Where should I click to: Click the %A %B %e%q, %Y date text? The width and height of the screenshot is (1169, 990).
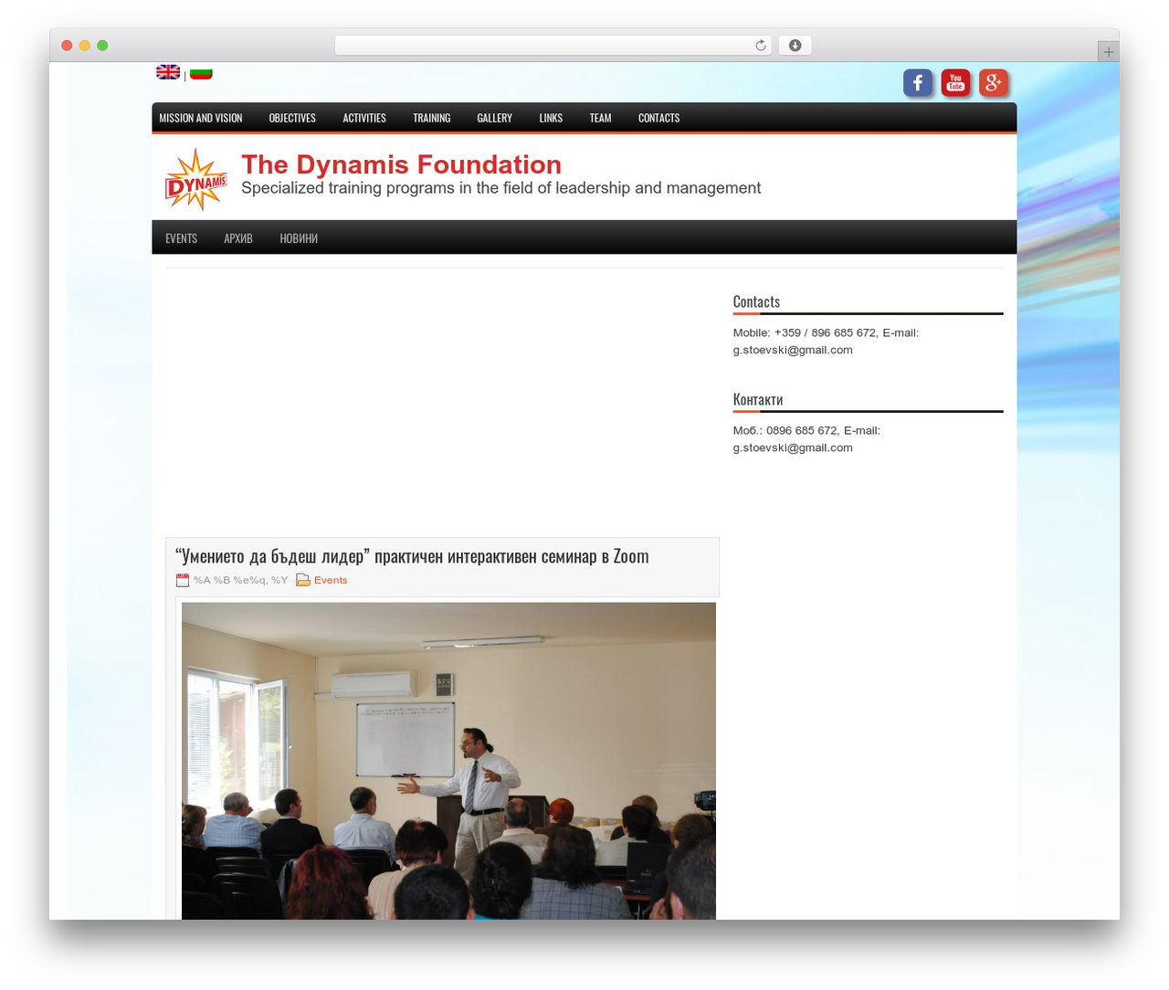pyautogui.click(x=240, y=580)
